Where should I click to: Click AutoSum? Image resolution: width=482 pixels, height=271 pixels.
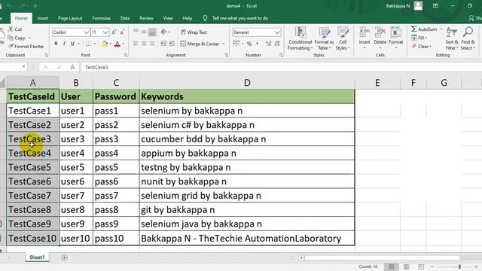(424, 29)
